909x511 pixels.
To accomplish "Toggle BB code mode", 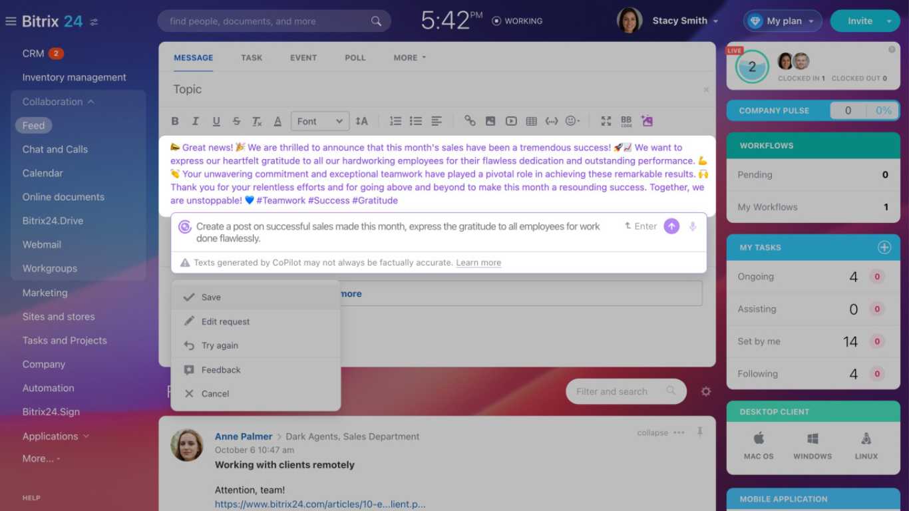I will 626,121.
